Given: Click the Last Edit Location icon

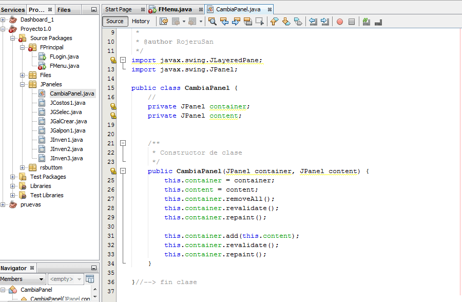Looking at the screenshot, I should pyautogui.click(x=163, y=22).
